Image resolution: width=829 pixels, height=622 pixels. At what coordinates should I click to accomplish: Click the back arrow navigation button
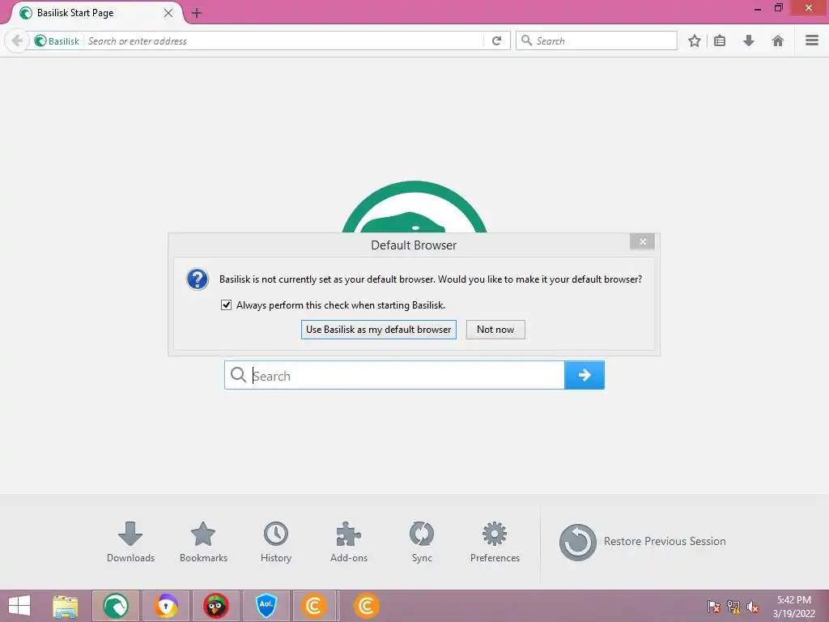click(x=17, y=40)
